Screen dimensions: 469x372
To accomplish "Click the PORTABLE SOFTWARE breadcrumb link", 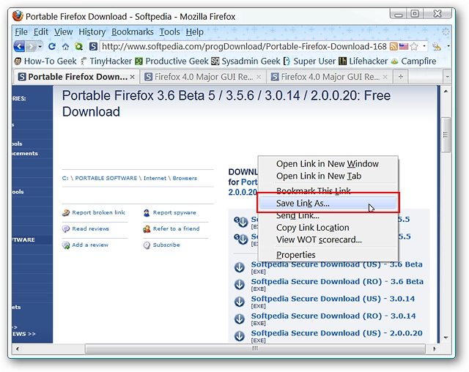I will [x=106, y=178].
